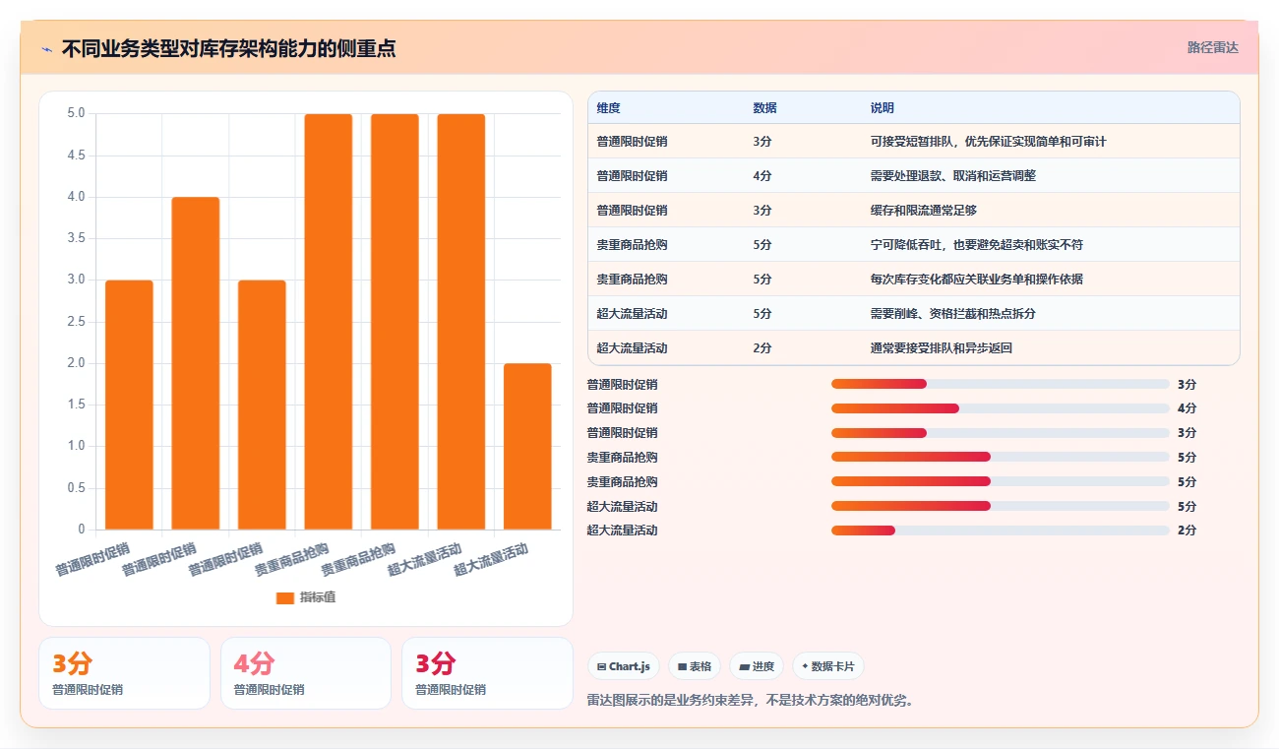Select the 数据卡片 chip
The height and width of the screenshot is (749, 1279).
(x=827, y=666)
